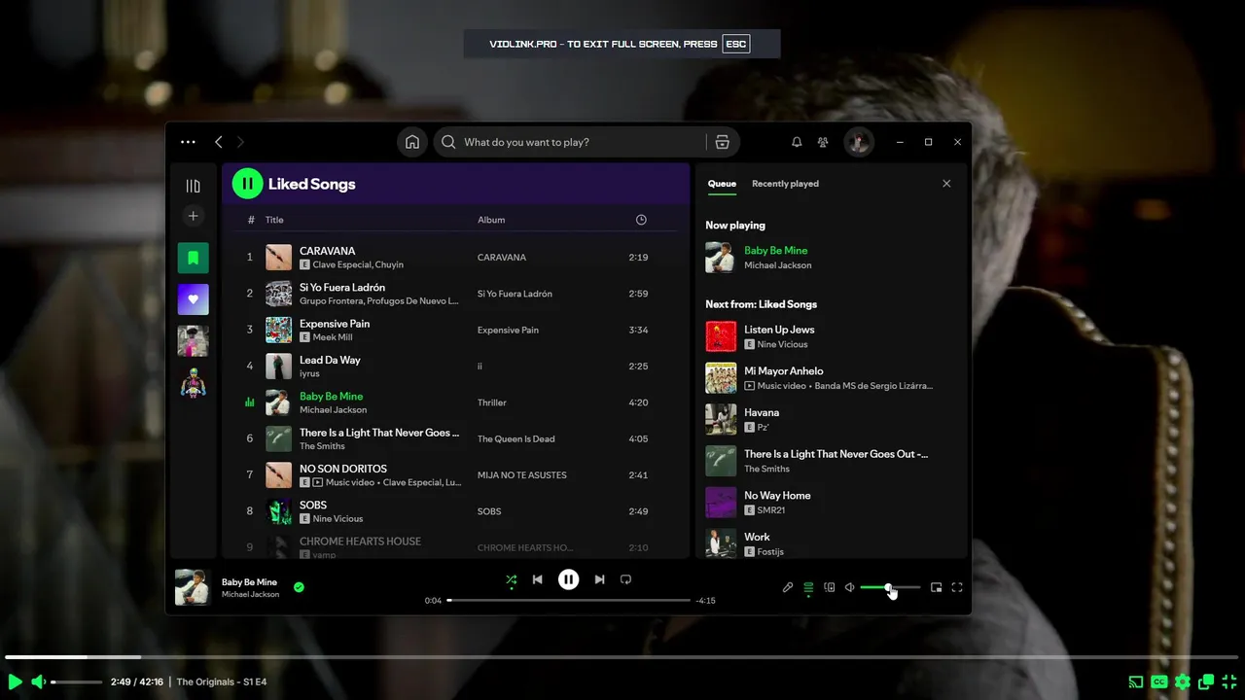Sort by the Title column header

274,220
